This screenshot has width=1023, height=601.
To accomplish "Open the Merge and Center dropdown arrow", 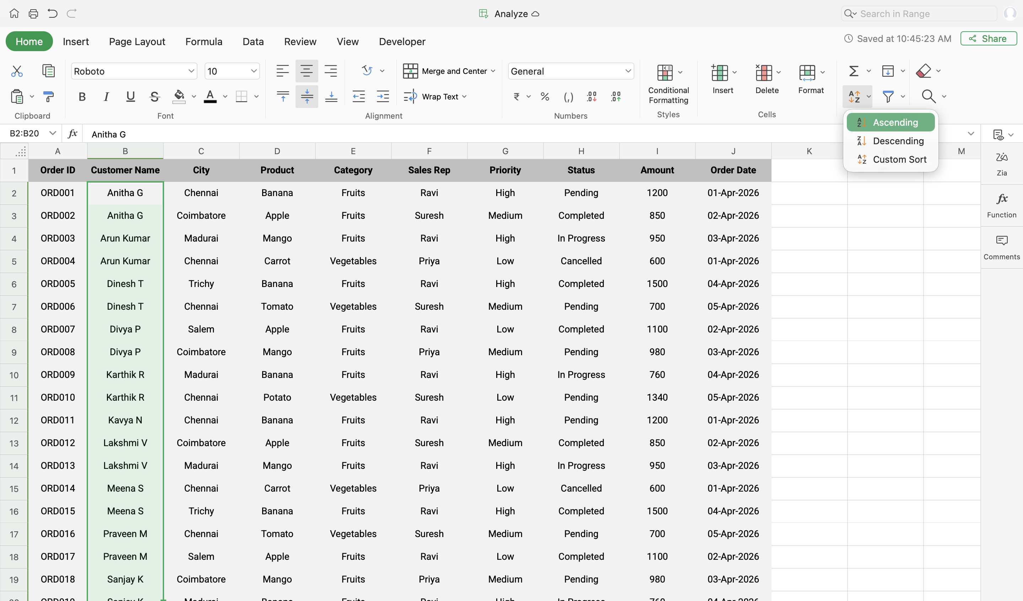I will (493, 71).
